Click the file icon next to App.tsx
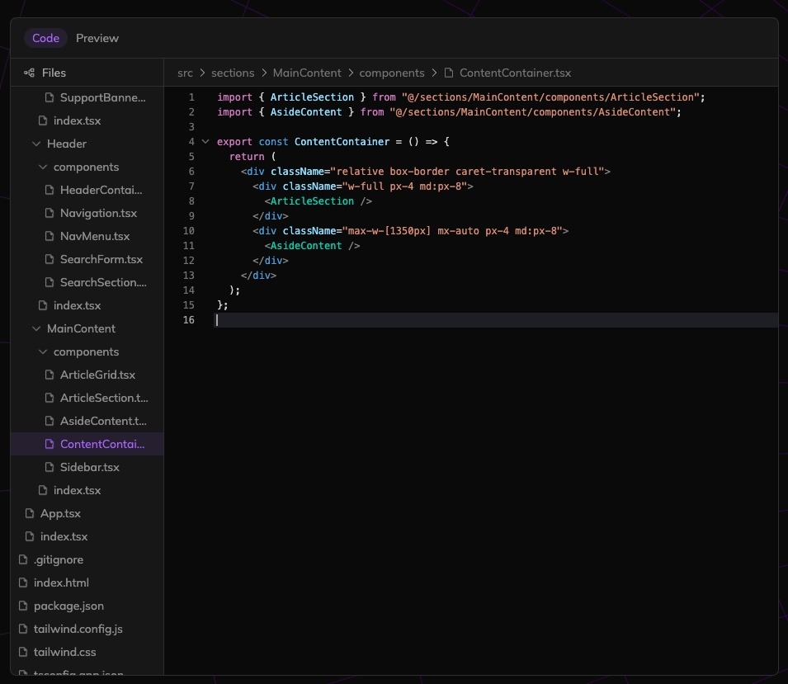This screenshot has height=684, width=788. coord(30,513)
